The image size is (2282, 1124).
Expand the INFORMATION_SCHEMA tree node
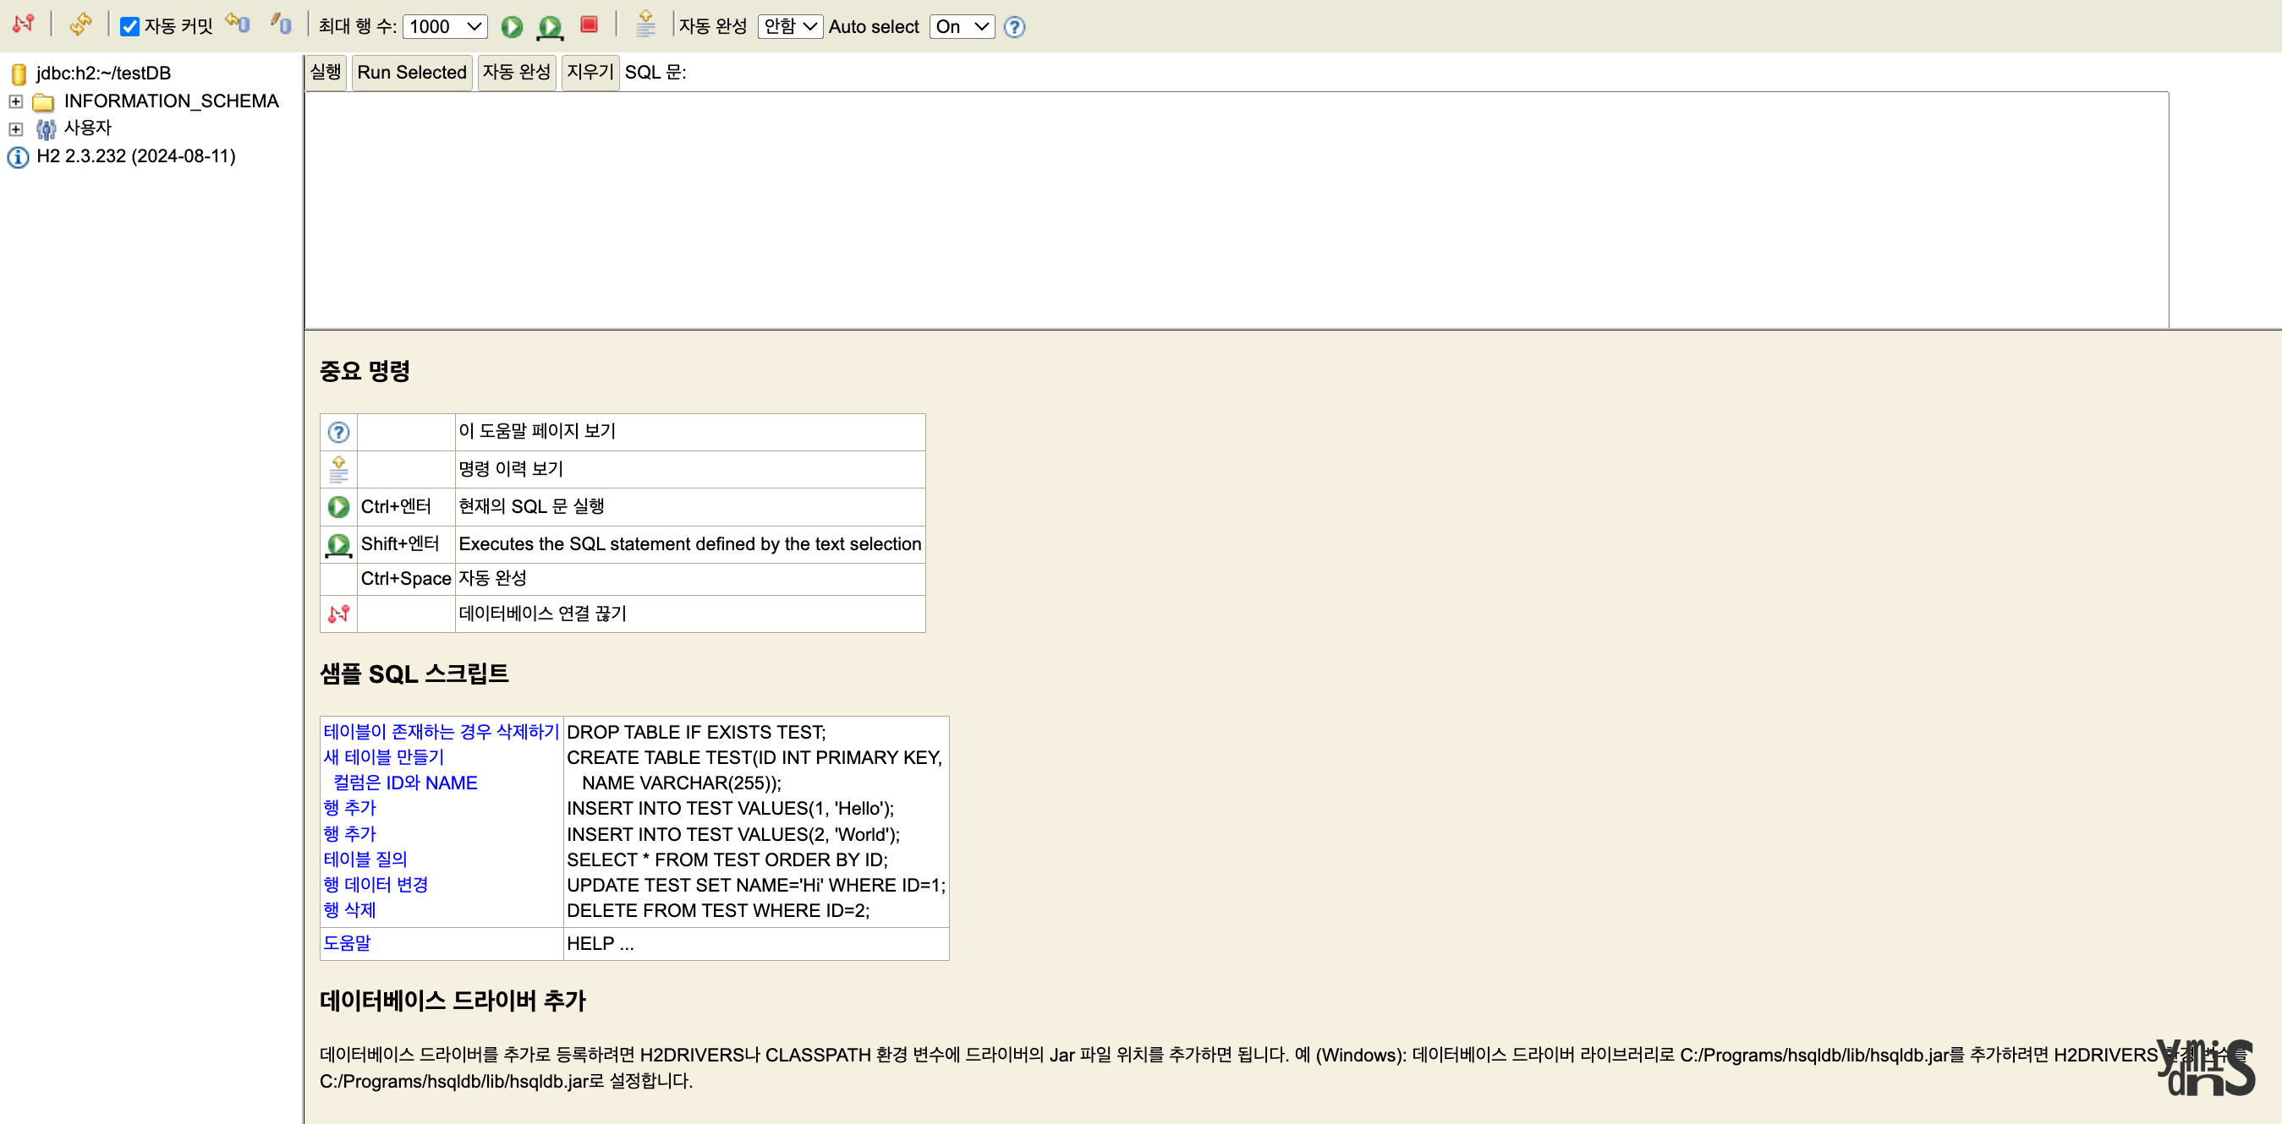pyautogui.click(x=16, y=101)
